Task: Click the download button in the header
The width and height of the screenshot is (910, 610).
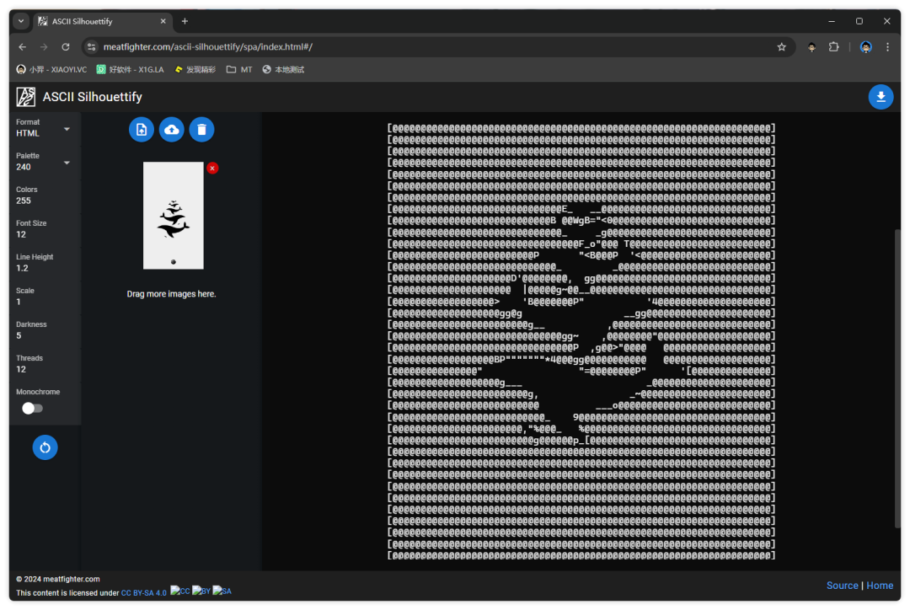Action: pos(881,98)
